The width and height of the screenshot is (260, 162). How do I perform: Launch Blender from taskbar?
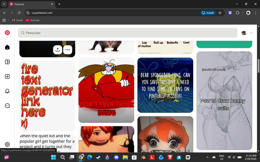(143, 157)
